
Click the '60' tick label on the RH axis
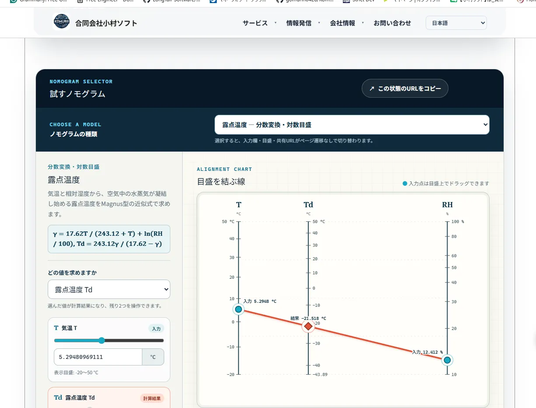[454, 256]
